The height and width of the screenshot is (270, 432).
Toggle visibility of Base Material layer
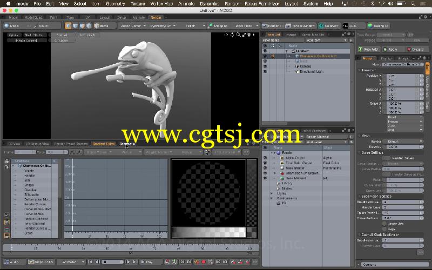[265, 178]
